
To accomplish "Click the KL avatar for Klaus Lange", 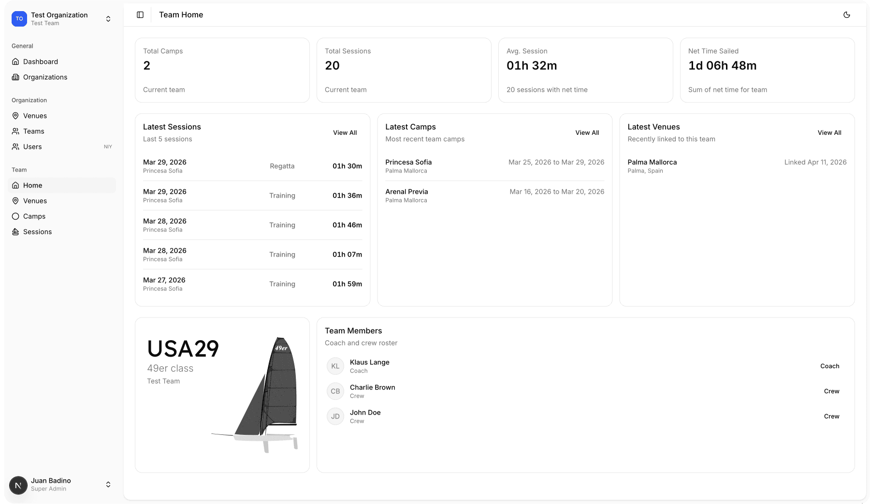I will click(x=335, y=366).
